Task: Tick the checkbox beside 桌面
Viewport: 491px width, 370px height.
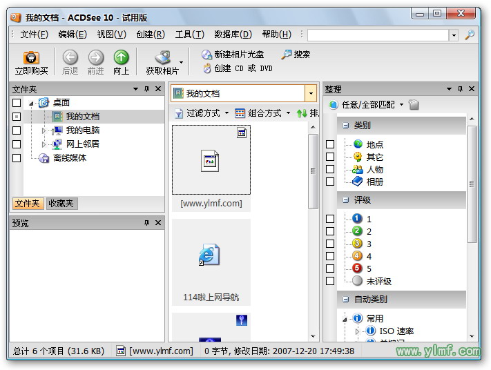Action: point(17,103)
